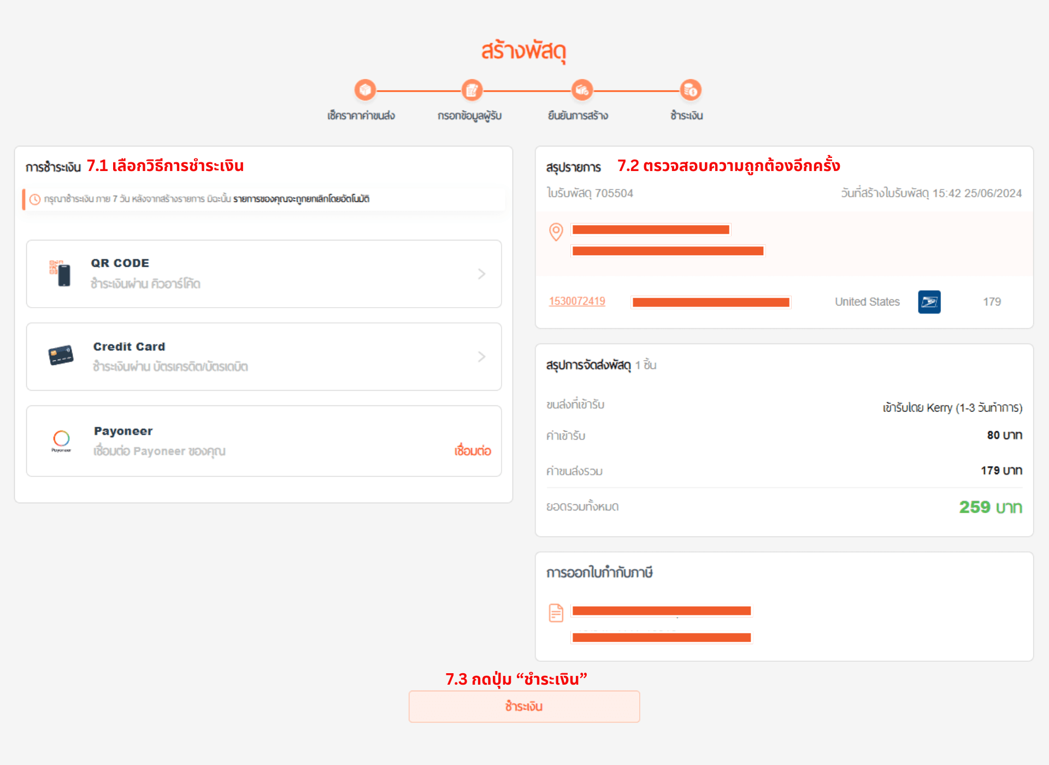This screenshot has width=1049, height=765.
Task: Click the tax invoice document icon
Action: click(556, 613)
